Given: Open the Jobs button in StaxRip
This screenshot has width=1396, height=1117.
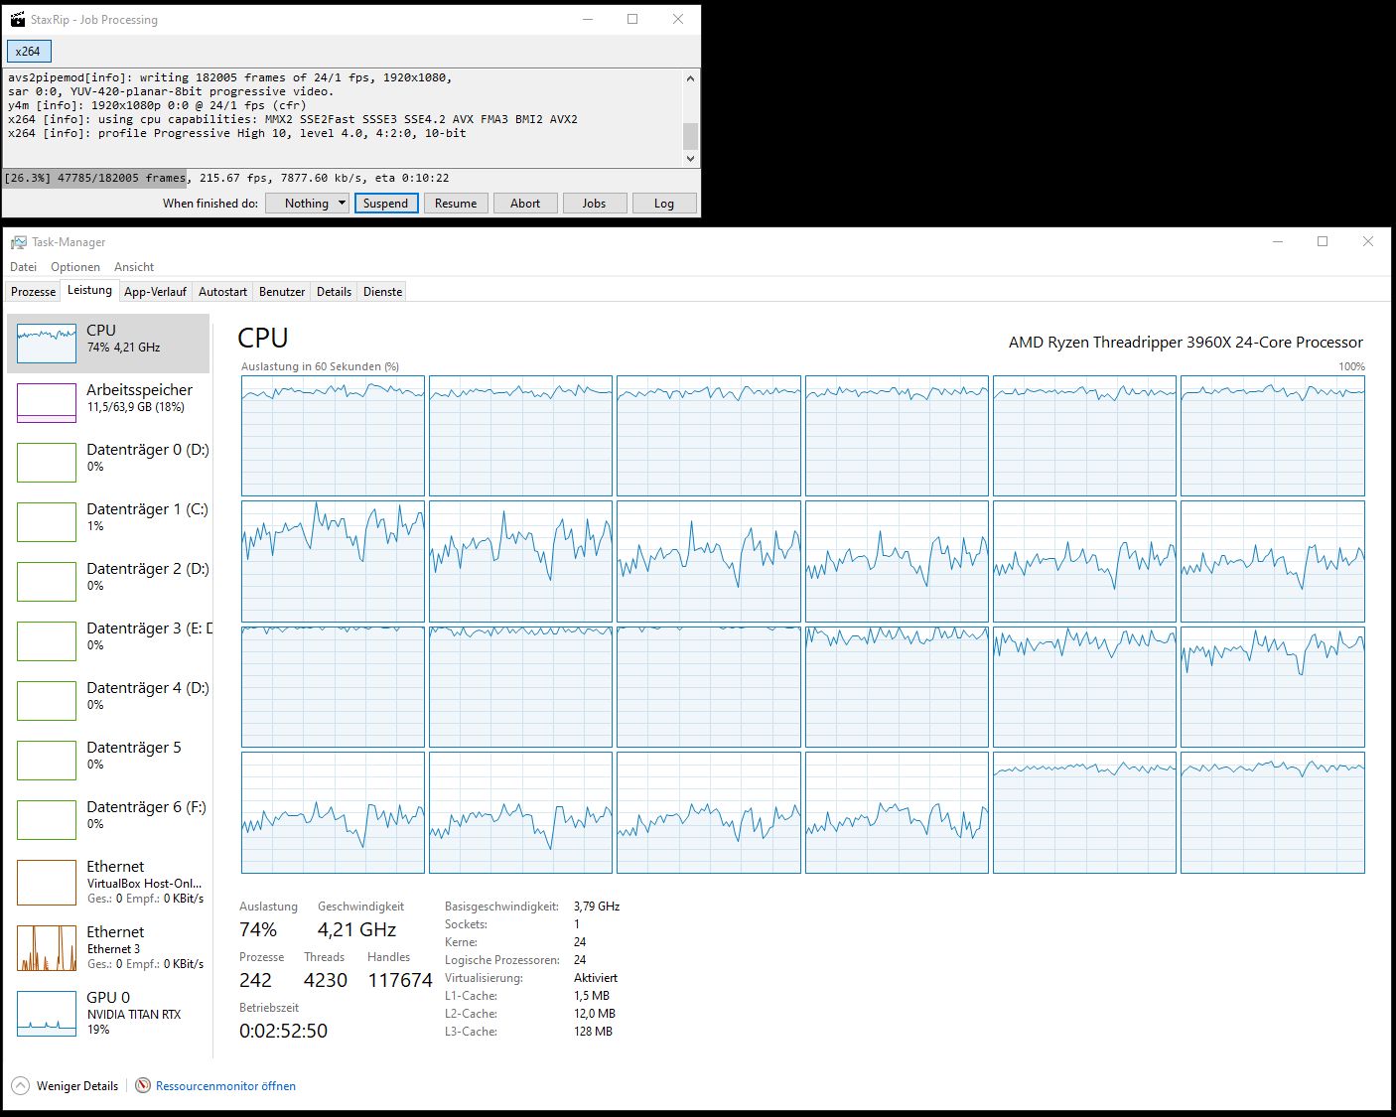Looking at the screenshot, I should coord(594,204).
